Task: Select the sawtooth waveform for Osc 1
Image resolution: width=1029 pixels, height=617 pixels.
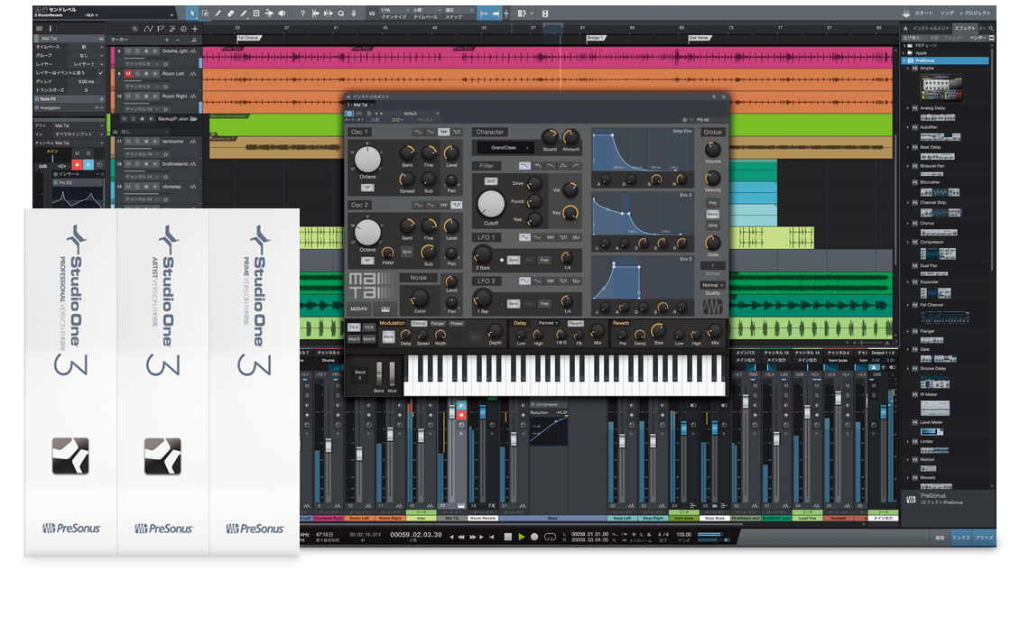Action: 444,133
